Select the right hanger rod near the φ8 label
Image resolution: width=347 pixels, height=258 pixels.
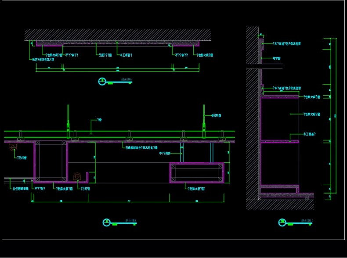[x=204, y=116]
